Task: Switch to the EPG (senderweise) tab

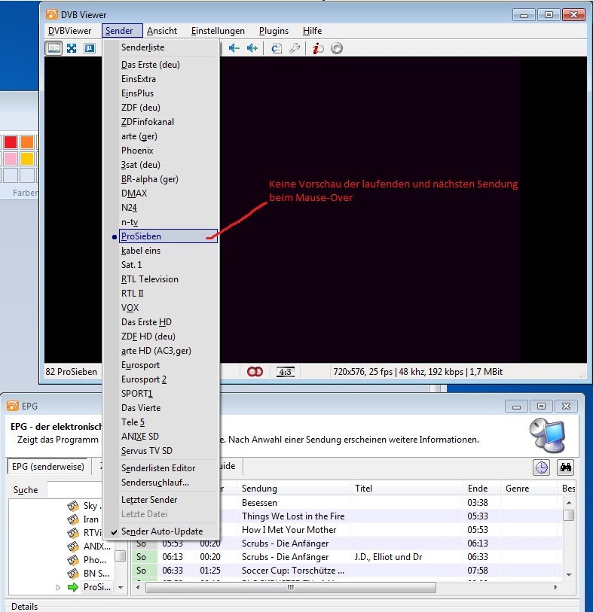Action: tap(47, 467)
